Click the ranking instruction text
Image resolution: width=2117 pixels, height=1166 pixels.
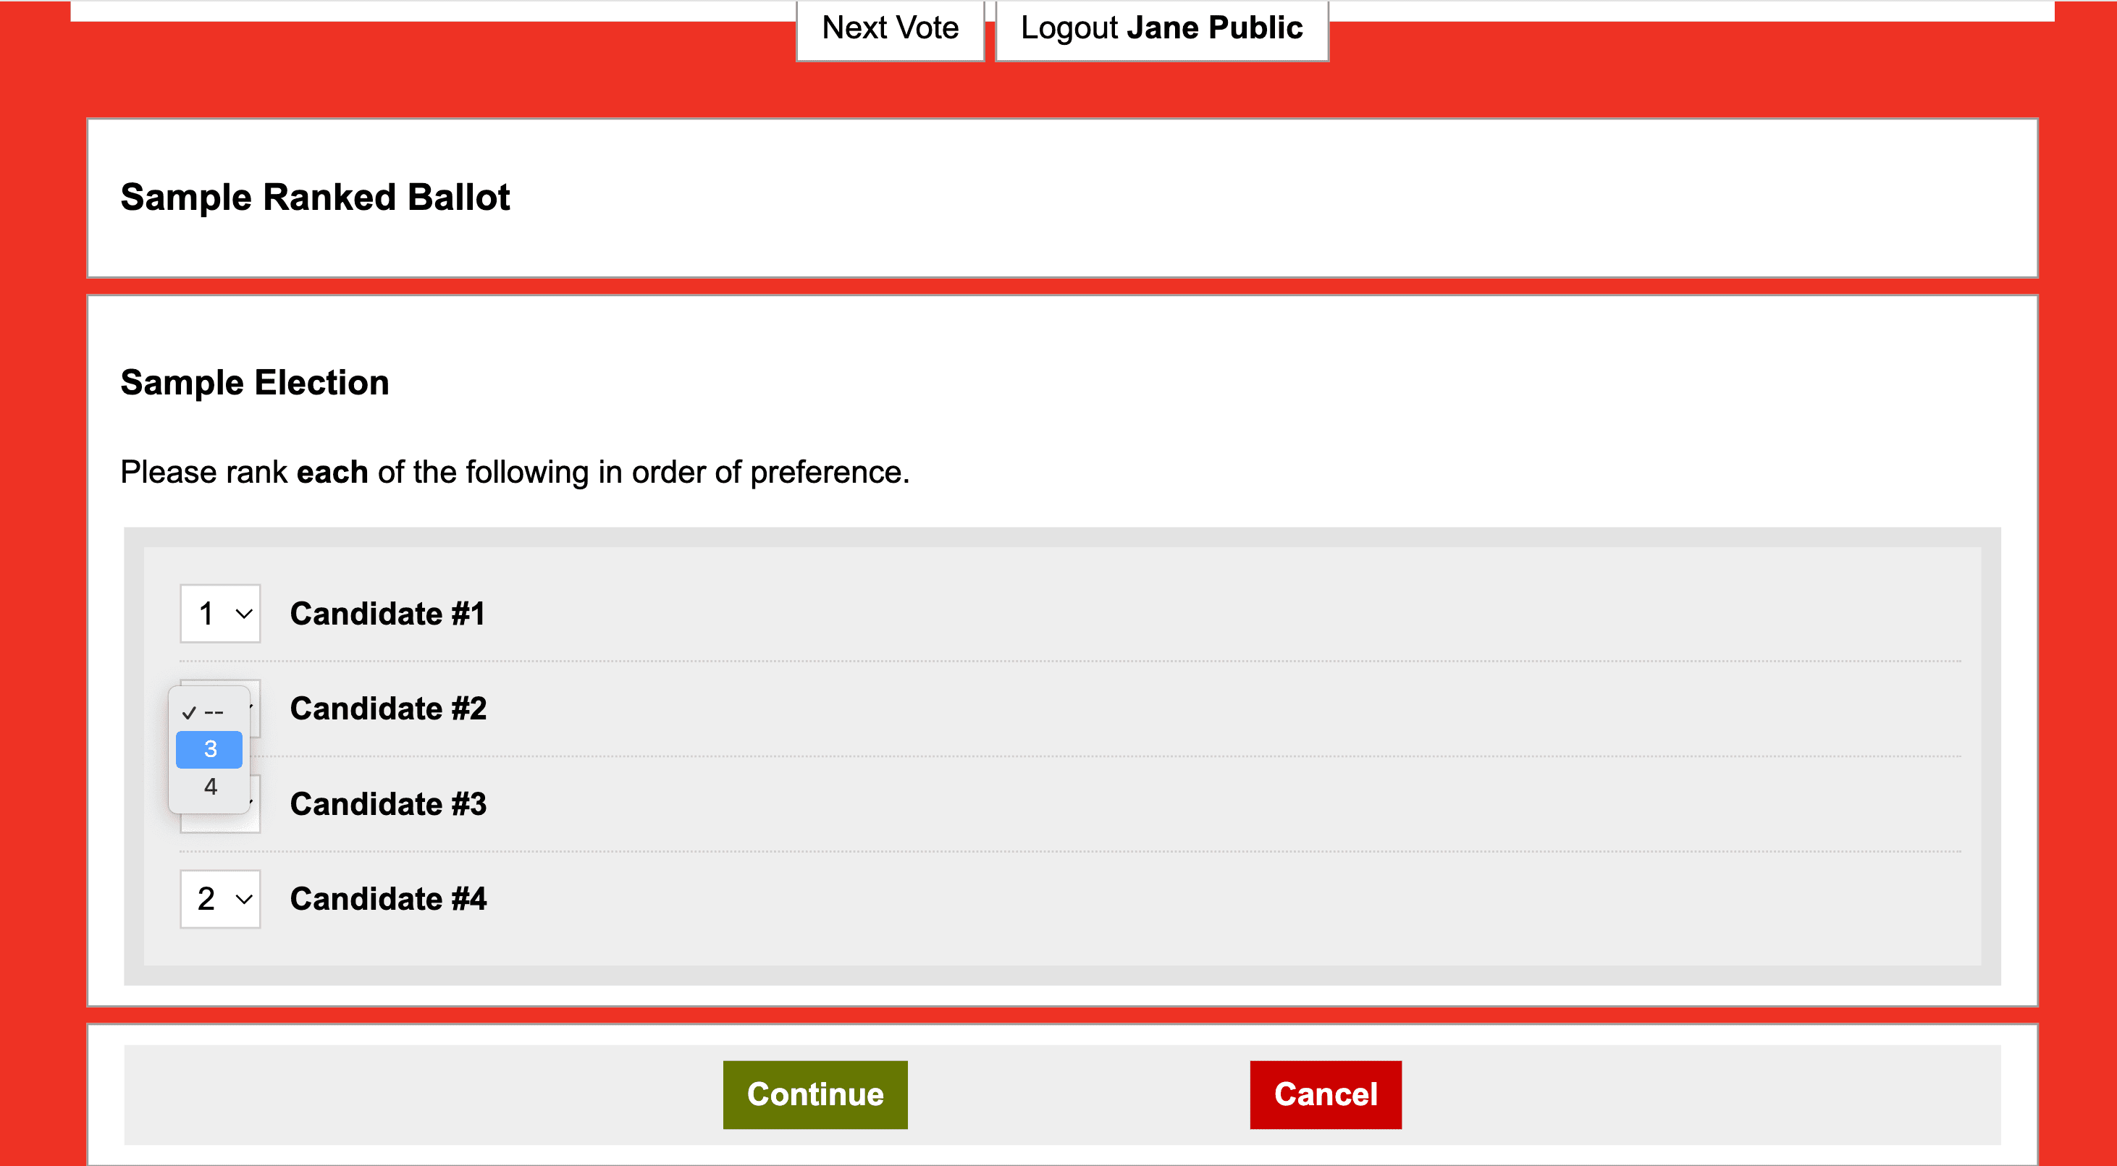coord(515,473)
